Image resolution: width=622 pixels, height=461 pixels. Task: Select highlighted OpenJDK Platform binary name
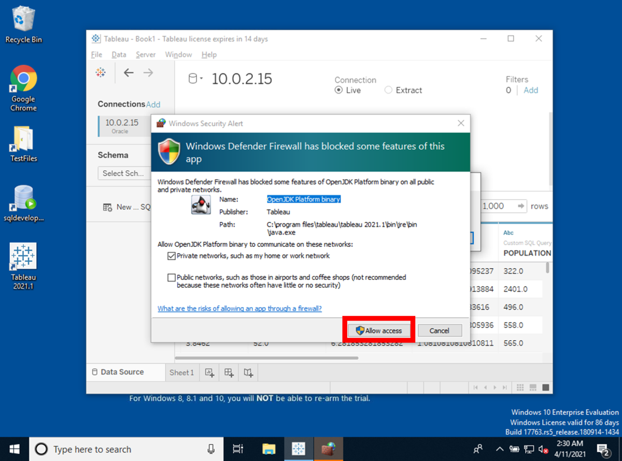(304, 199)
